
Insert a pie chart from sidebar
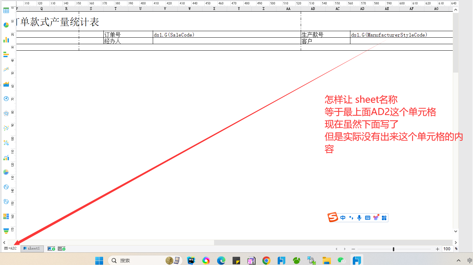[x=6, y=25]
